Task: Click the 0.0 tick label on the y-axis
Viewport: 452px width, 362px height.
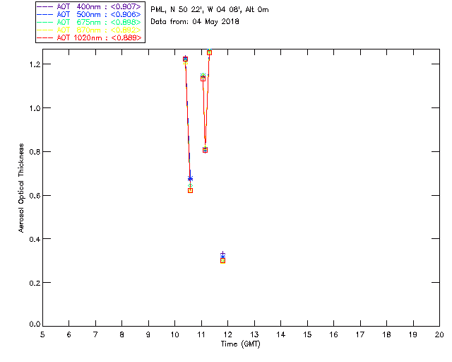Action: pos(35,324)
